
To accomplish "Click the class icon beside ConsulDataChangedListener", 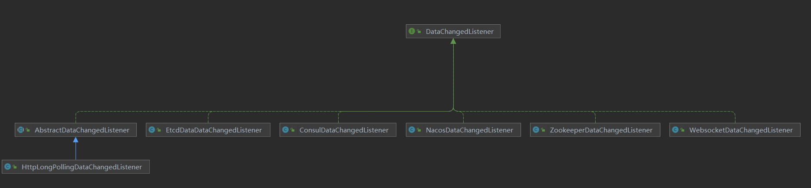I will pos(285,130).
